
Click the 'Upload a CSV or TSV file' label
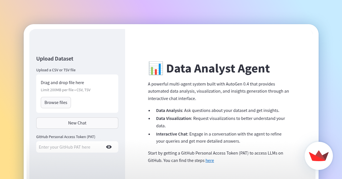[x=56, y=70]
